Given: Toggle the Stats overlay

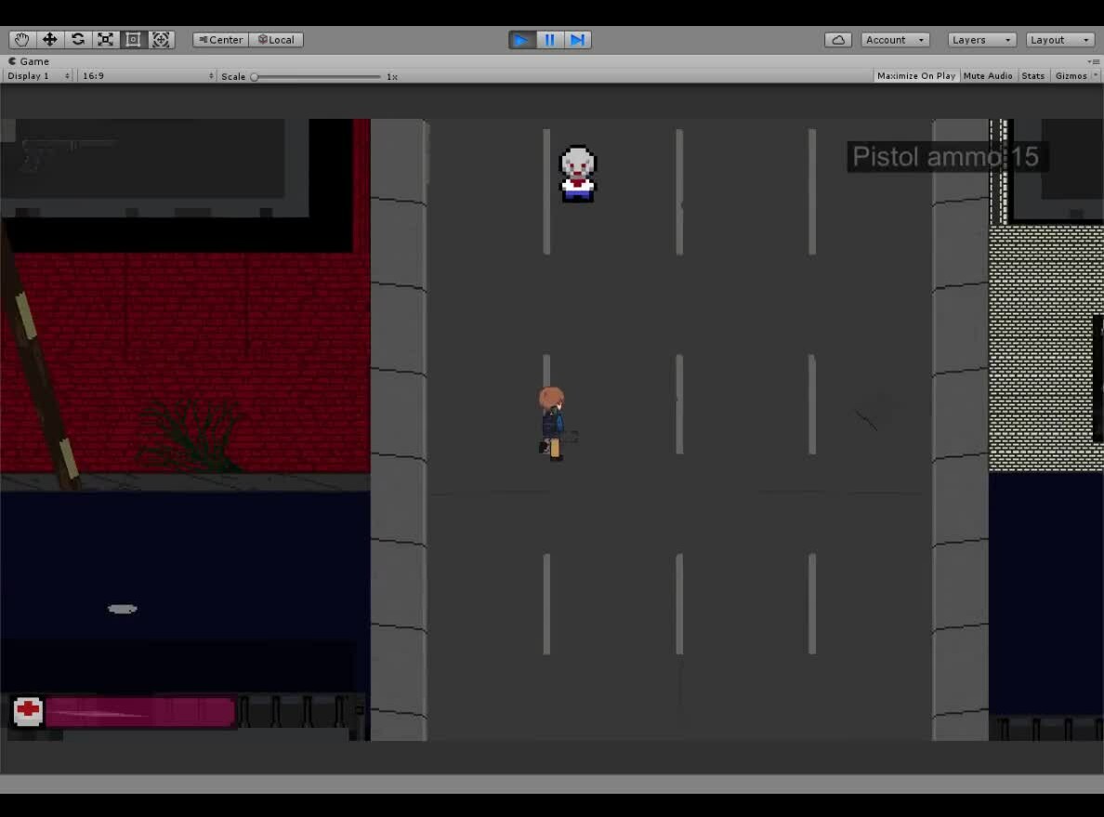Looking at the screenshot, I should click(1032, 76).
